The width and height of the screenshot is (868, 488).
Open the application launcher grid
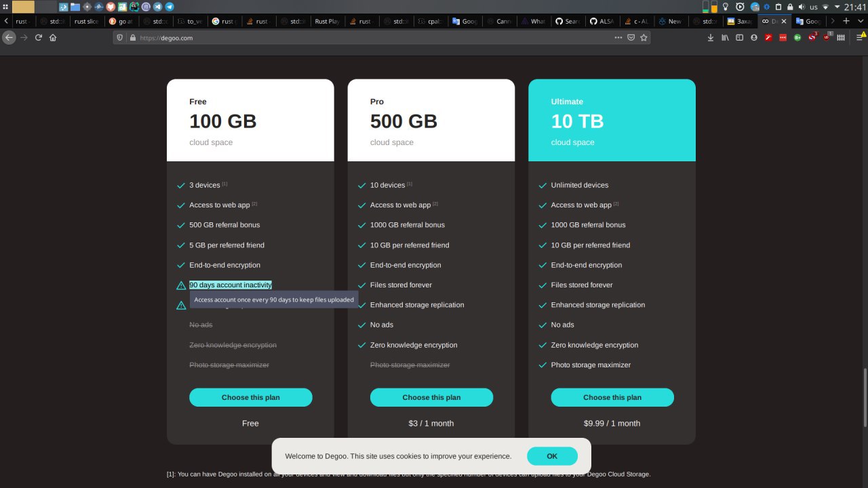click(5, 7)
